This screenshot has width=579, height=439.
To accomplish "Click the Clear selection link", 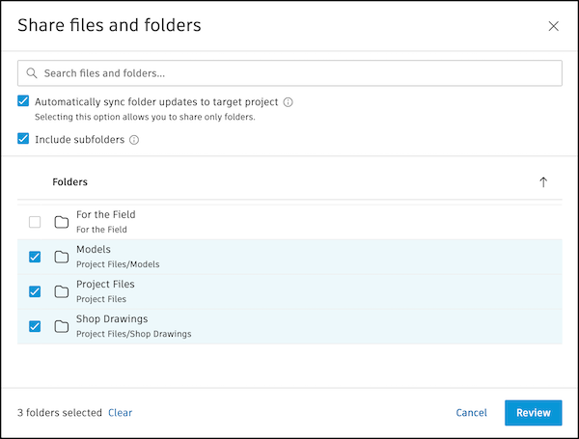I will (120, 413).
